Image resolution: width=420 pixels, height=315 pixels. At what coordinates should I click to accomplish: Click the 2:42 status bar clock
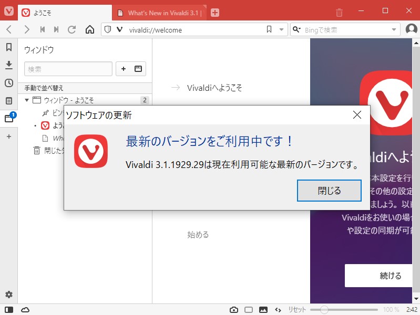[412, 310]
